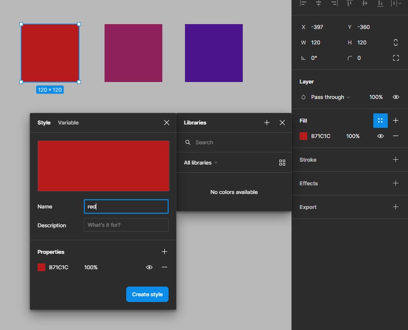Toggle layer visibility eye beside Pass through
This screenshot has height=330, width=408.
click(395, 97)
